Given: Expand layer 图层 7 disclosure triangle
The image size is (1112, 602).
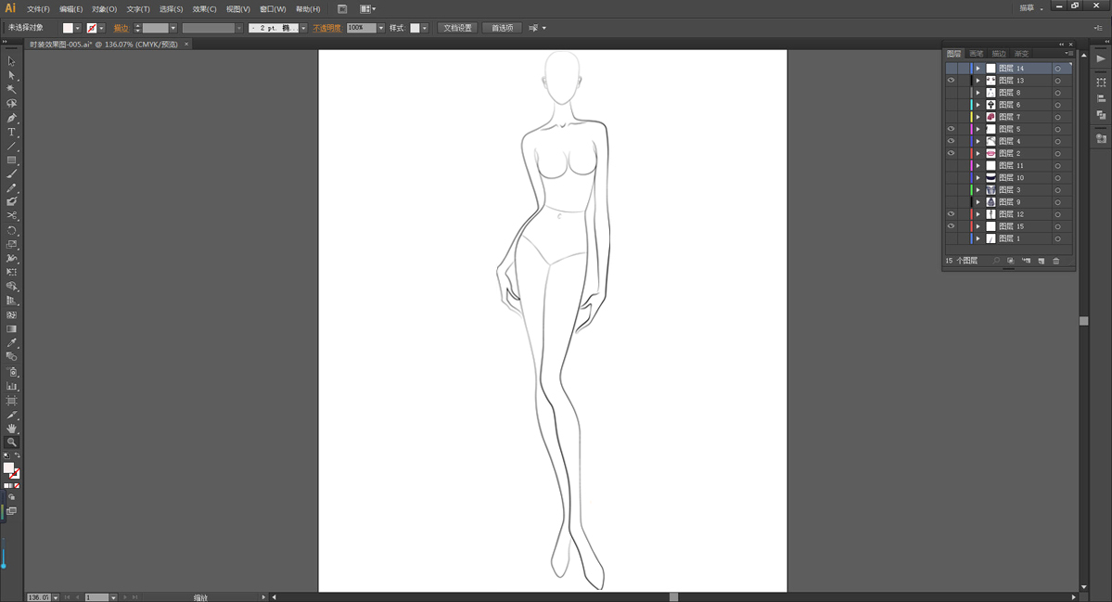Looking at the screenshot, I should tap(978, 117).
